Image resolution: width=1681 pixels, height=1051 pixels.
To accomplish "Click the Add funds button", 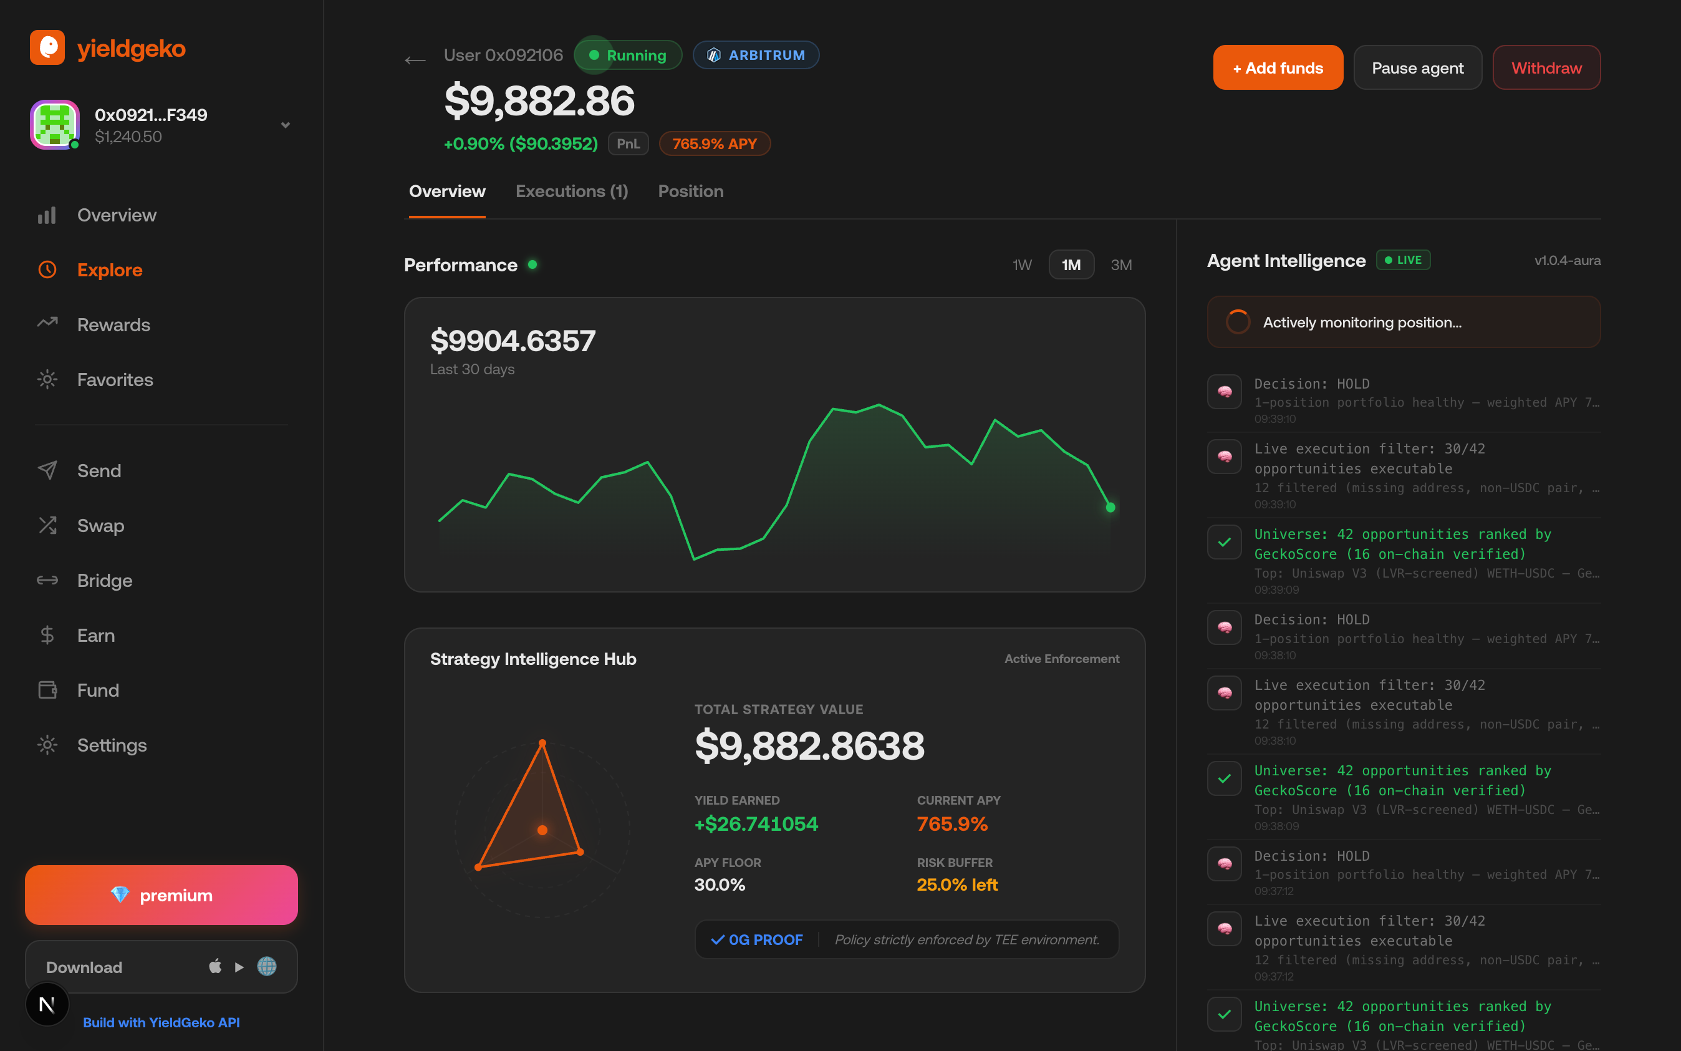I will [x=1278, y=67].
